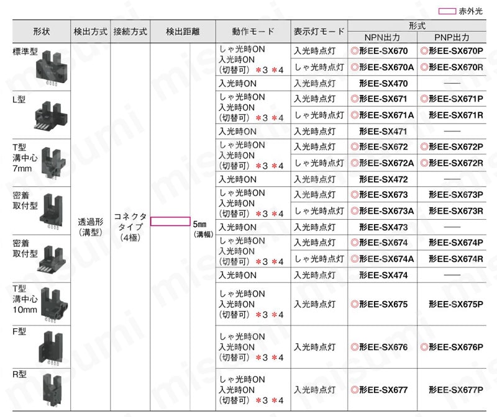This screenshot has height=417, width=497.
Task: Click the R型 sensor product image
Action: (x=52, y=391)
